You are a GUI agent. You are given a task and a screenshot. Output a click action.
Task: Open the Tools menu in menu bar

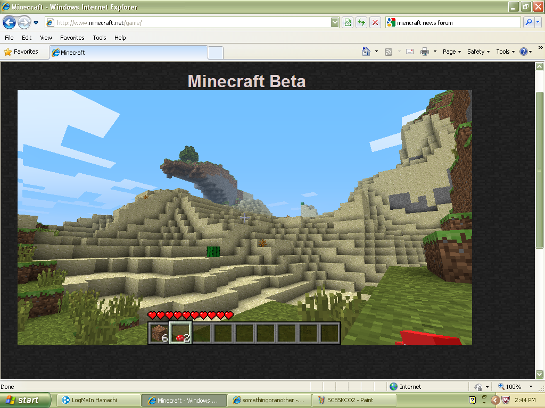pyautogui.click(x=100, y=38)
